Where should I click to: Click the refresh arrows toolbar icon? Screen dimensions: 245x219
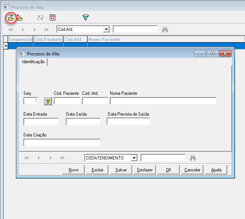tap(40, 17)
